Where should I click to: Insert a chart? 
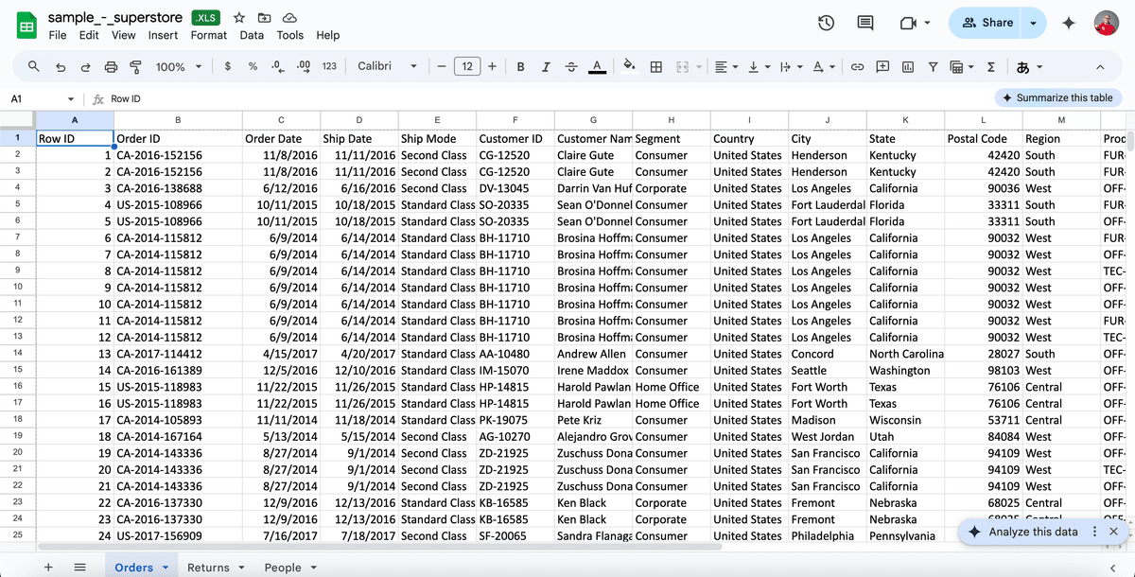coord(909,66)
